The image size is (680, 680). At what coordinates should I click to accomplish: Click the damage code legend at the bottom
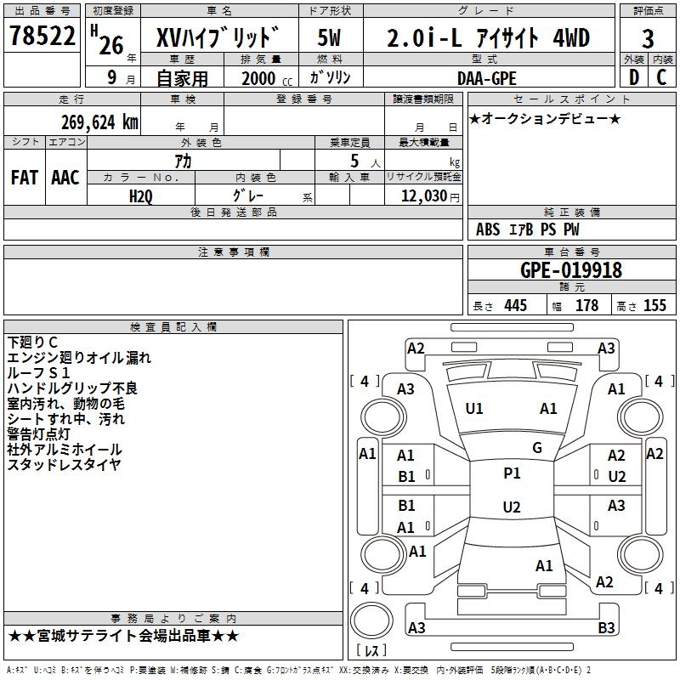point(298,670)
